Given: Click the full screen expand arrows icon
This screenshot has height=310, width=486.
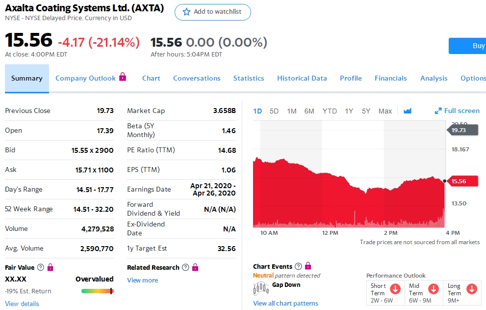Looking at the screenshot, I should 438,111.
